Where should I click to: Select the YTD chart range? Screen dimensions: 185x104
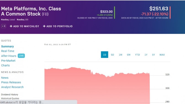138,55
